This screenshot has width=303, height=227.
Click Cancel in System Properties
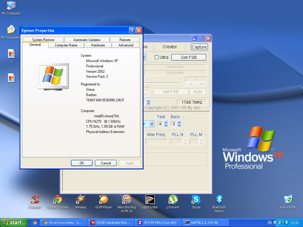click(x=106, y=163)
